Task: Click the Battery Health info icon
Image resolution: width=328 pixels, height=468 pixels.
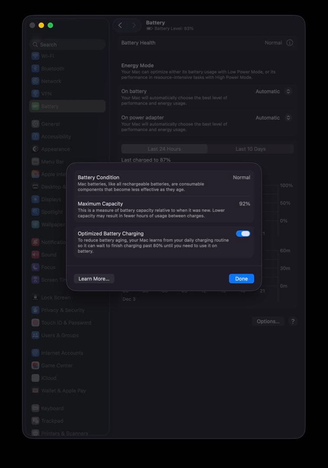Action: [x=290, y=43]
